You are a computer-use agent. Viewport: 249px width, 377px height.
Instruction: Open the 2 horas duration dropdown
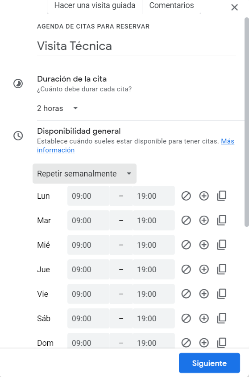pyautogui.click(x=58, y=108)
